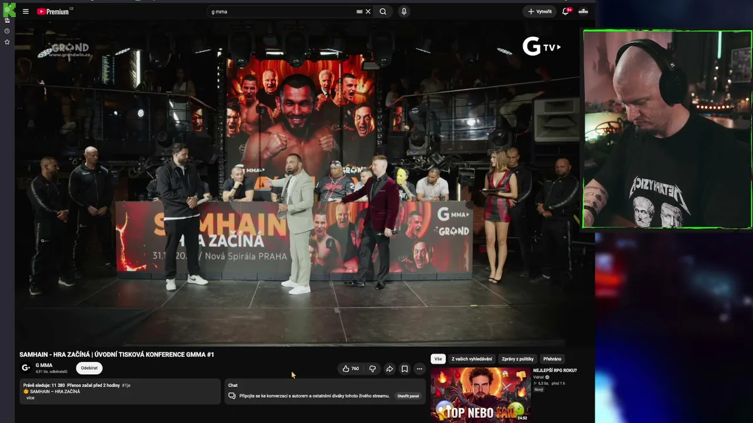Select the 'Zprávy z politiky' chip
753x423 pixels.
[518, 359]
